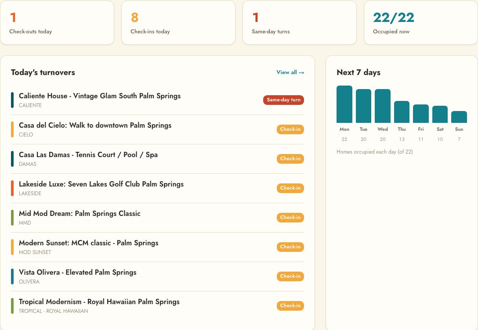Viewport: 478px width, 330px height.
Task: Click the Next 7 days heading
Action: point(358,72)
